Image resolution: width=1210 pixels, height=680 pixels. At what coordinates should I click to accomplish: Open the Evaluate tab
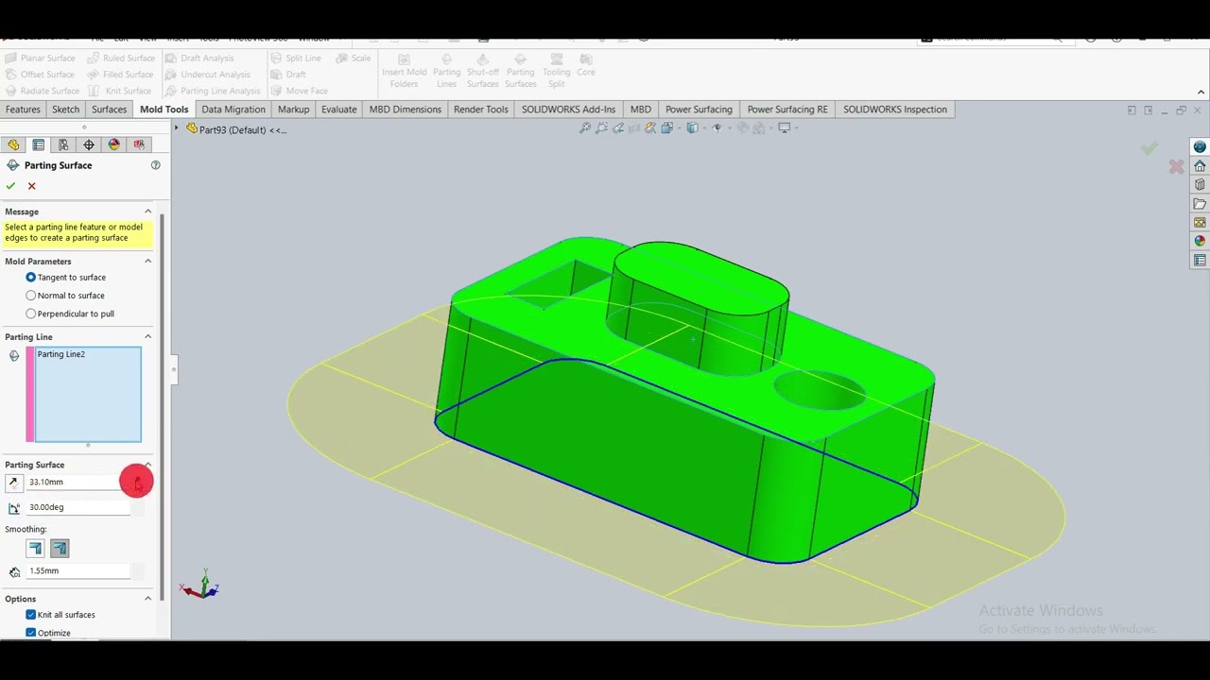338,110
